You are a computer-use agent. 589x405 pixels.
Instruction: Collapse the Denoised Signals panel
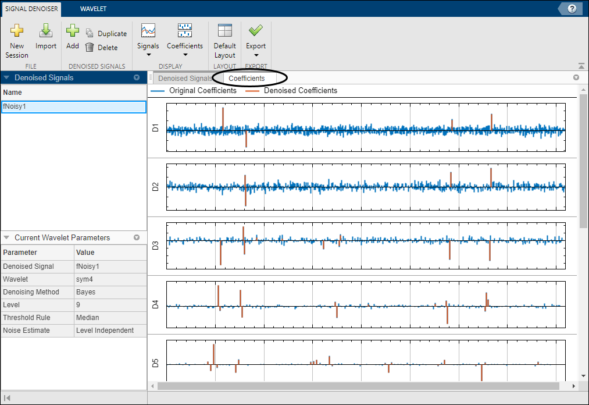pyautogui.click(x=6, y=77)
